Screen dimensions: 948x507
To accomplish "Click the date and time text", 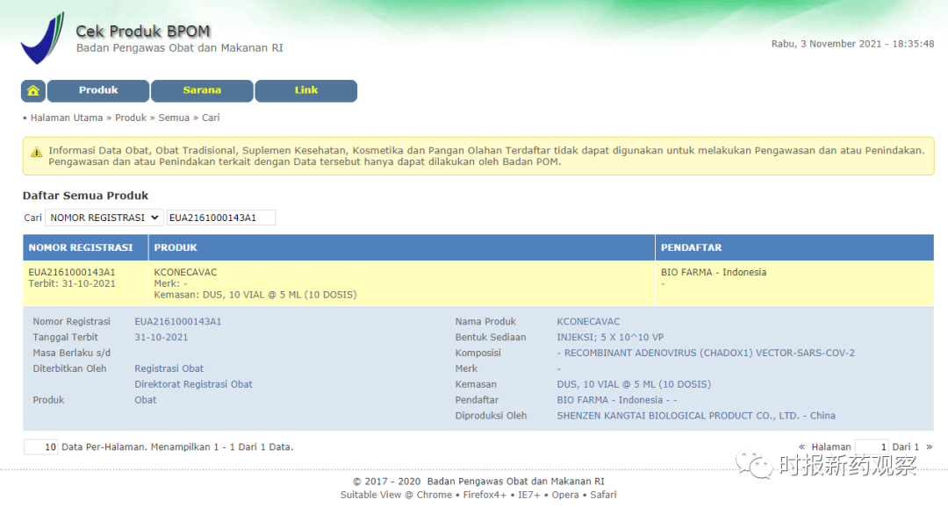I will coord(852,44).
